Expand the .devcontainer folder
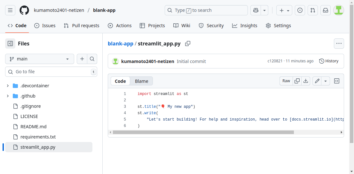 tap(8, 86)
